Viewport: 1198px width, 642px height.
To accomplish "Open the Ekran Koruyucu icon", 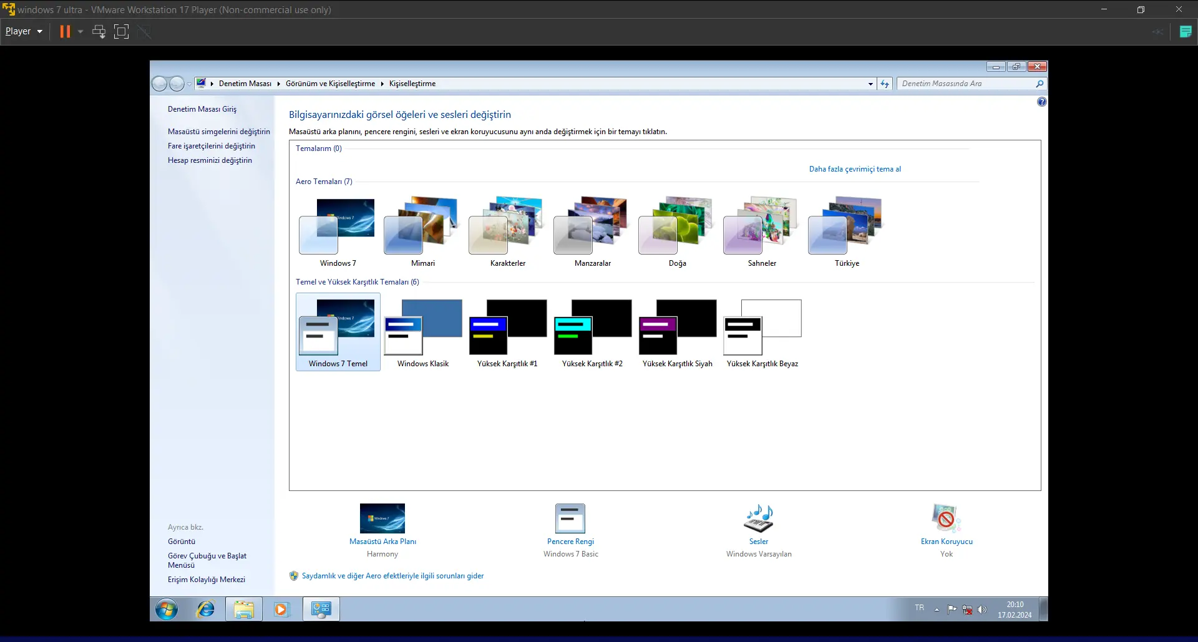I will [947, 518].
